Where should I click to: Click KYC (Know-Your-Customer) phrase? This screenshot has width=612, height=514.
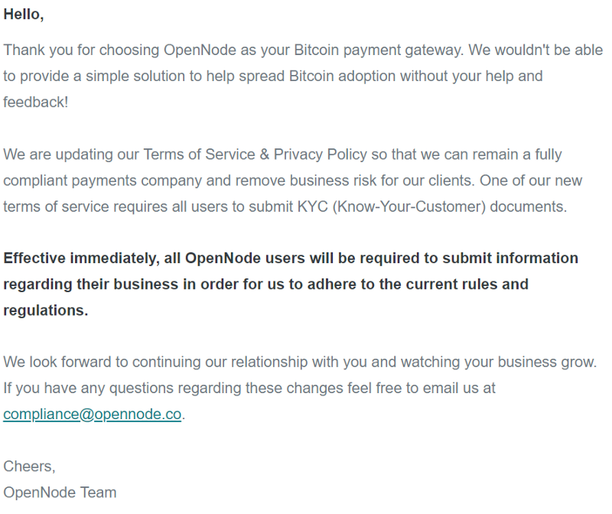(392, 207)
